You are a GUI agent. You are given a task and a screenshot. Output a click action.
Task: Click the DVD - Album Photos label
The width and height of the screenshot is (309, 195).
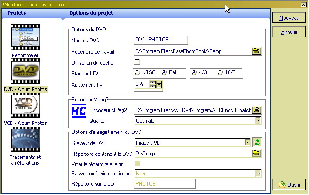[x=25, y=89]
